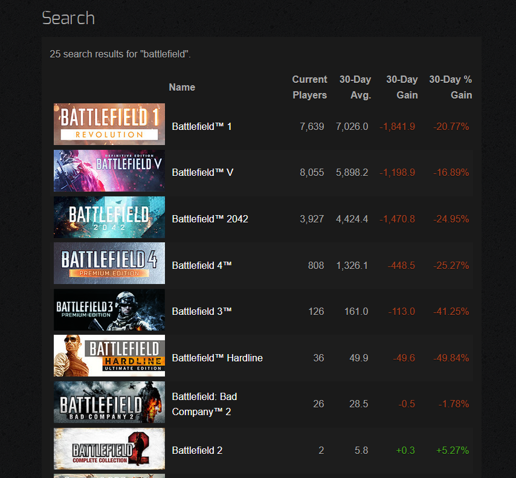
Task: Click the 30-day average 28.5
Action: [359, 404]
